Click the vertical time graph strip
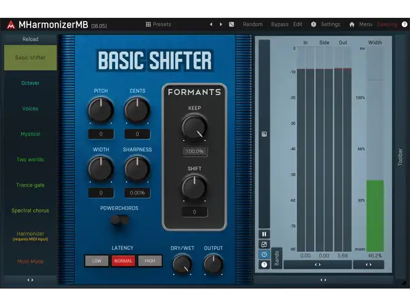Screen dimensions: 410x307 pos(264,134)
